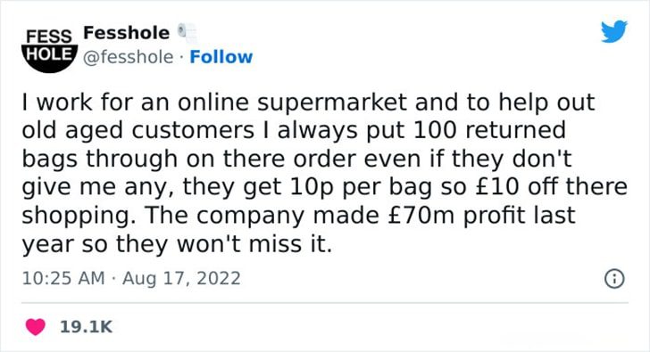Click the circled info icon beside timestamp

click(x=614, y=278)
